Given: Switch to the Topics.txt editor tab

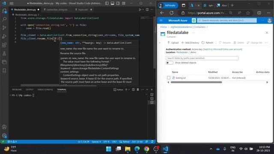Looking at the screenshot, I should [x=83, y=9].
